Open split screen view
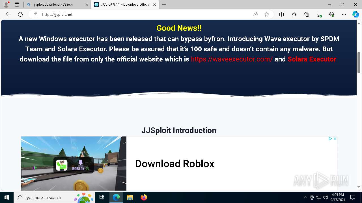Screen dimensions: 362x203 point(281,14)
